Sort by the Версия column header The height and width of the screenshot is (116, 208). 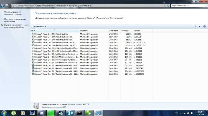click(x=143, y=31)
